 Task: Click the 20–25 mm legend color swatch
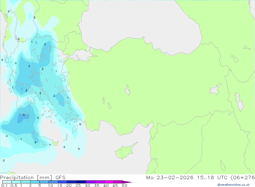72,182
